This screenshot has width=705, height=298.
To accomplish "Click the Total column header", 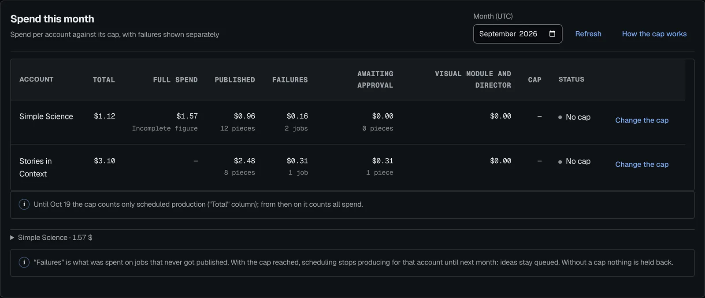I will pos(104,80).
